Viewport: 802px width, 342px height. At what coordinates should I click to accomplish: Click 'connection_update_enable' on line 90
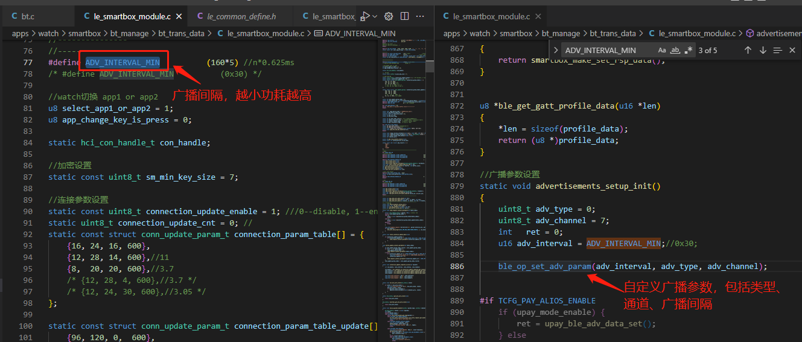click(x=202, y=211)
